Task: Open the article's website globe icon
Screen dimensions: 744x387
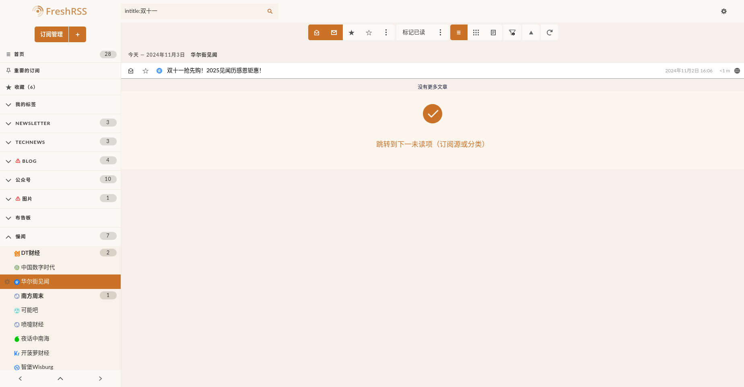Action: tap(737, 71)
